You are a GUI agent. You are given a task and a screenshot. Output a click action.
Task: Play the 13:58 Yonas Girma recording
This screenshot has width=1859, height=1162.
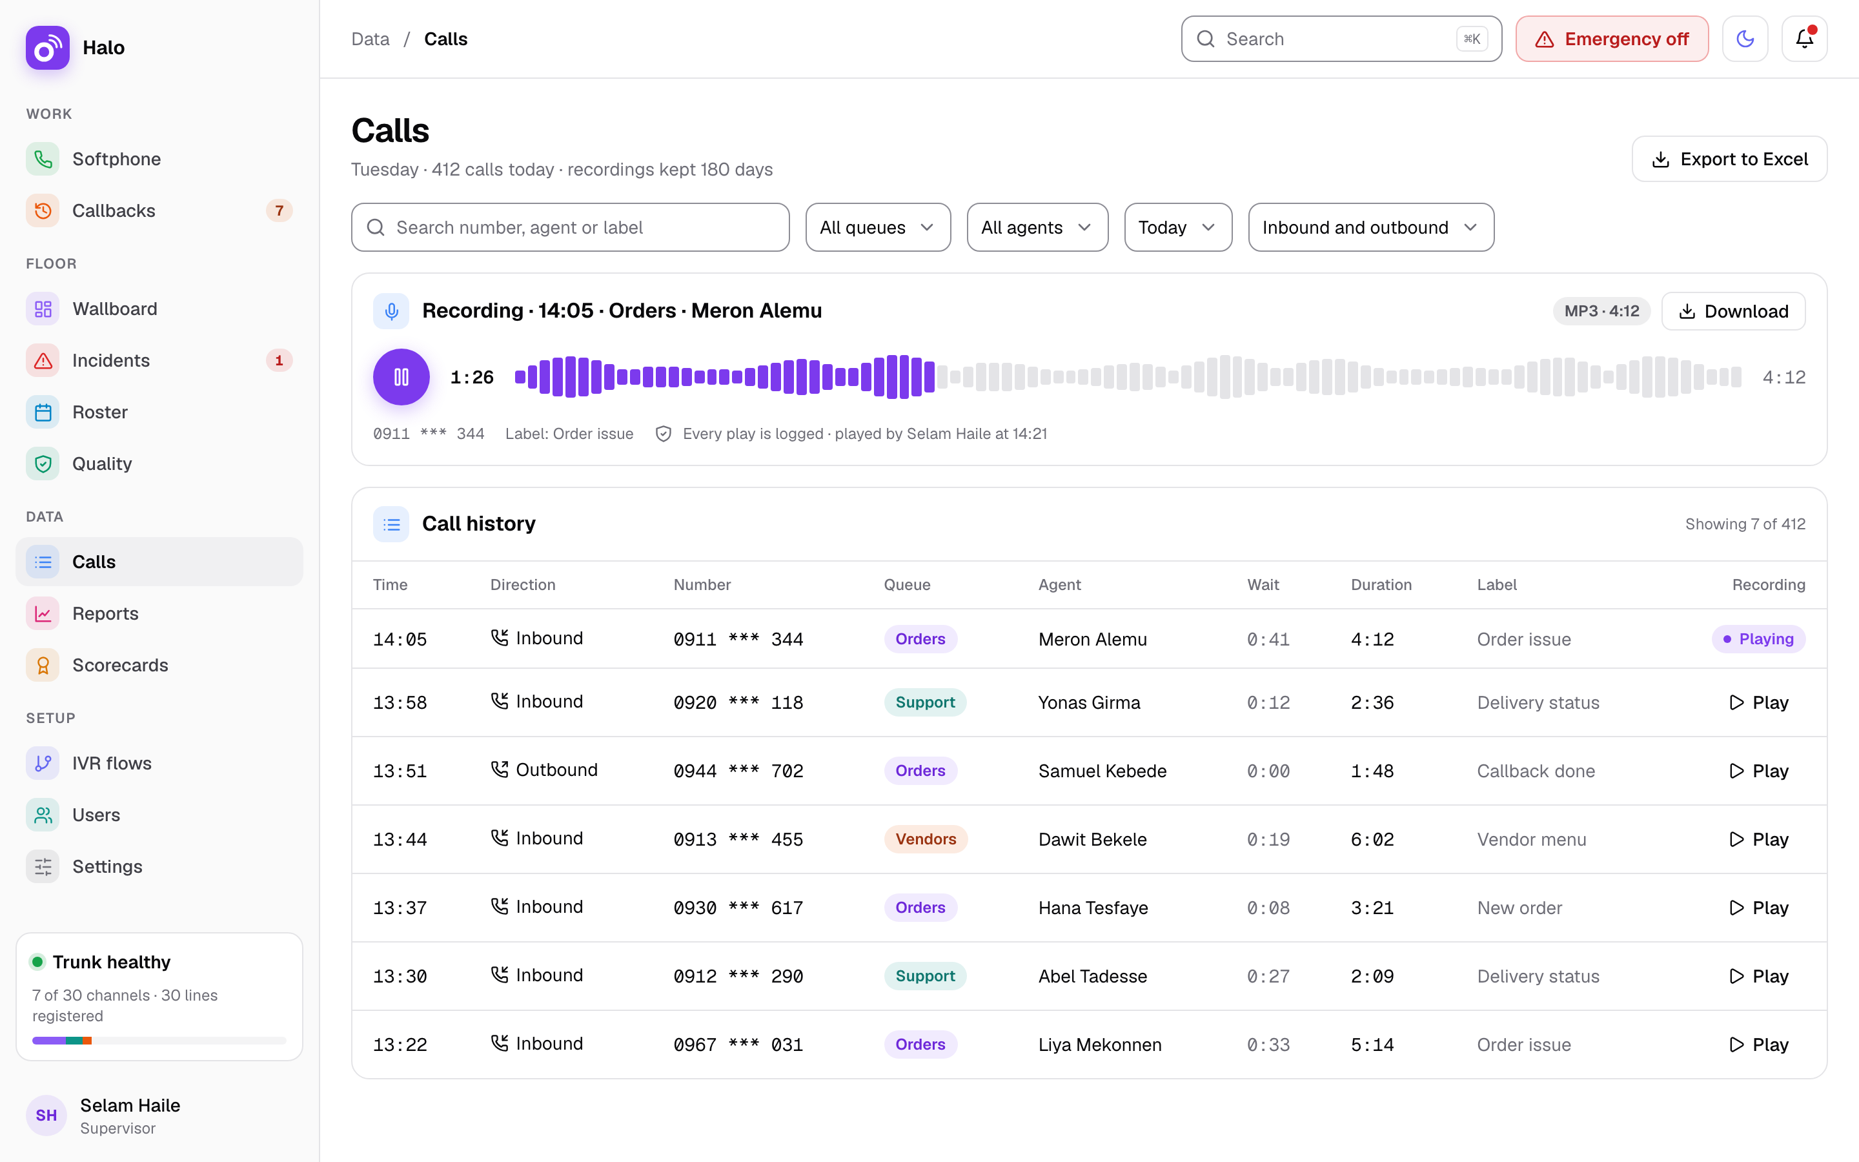[1758, 702]
